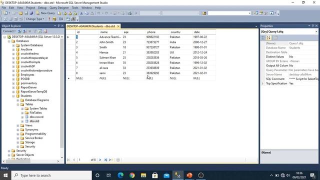Show the SQL Pane icon

[x=15, y=19]
